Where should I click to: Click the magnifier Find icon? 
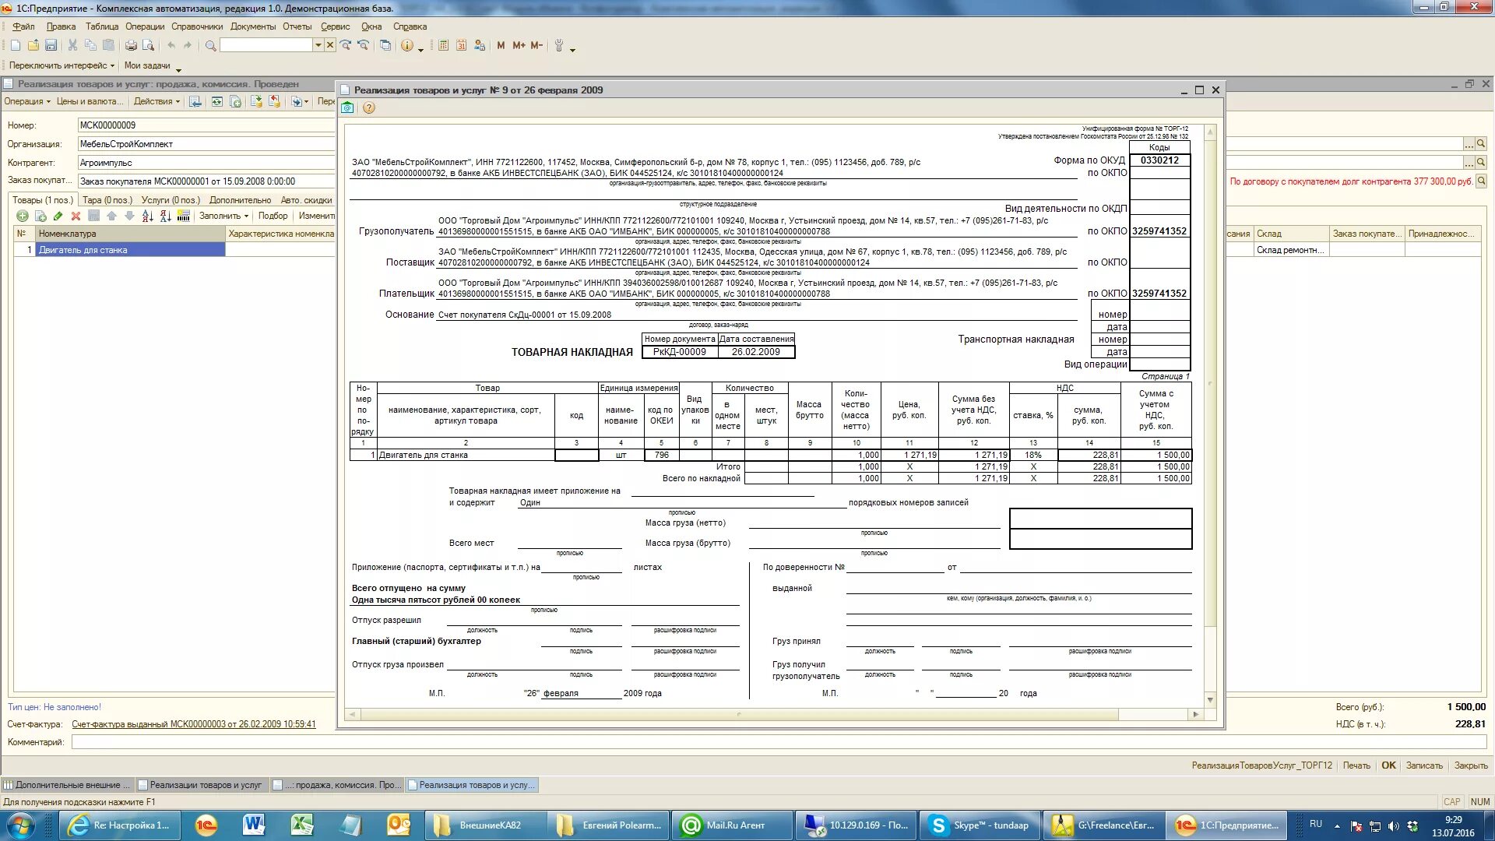click(210, 46)
